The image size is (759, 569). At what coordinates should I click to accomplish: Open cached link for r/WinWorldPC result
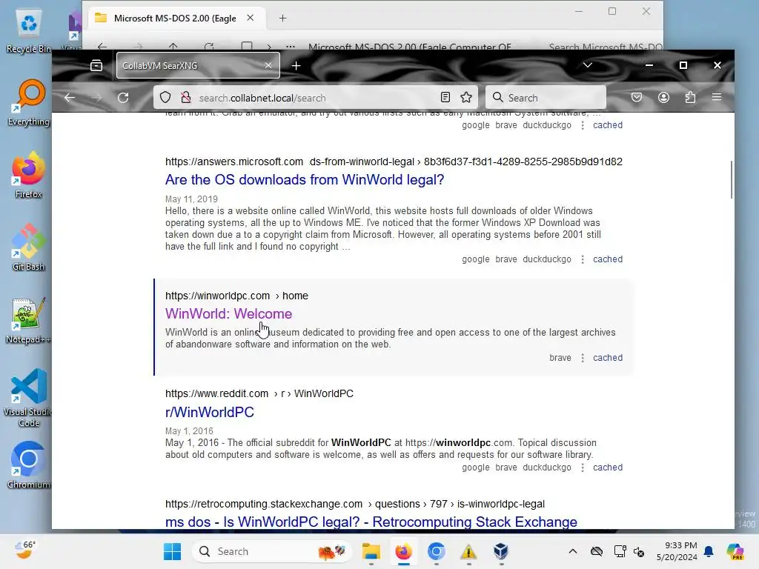608,467
